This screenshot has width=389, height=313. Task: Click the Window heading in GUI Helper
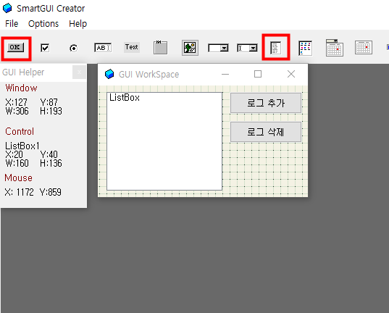tap(21, 88)
